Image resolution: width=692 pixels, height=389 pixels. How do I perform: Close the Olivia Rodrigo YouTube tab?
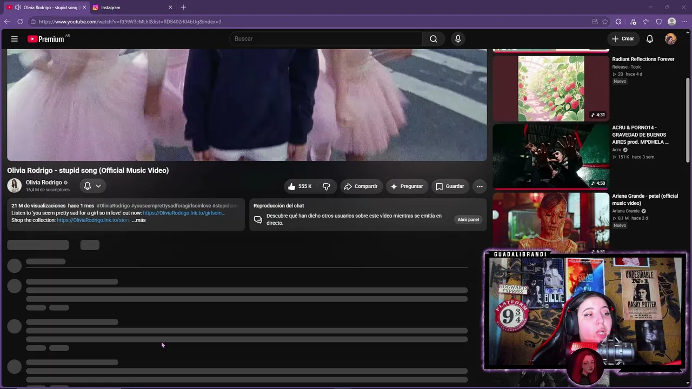click(x=84, y=8)
